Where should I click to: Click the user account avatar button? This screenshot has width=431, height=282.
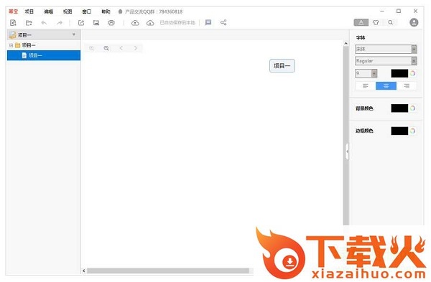point(414,22)
